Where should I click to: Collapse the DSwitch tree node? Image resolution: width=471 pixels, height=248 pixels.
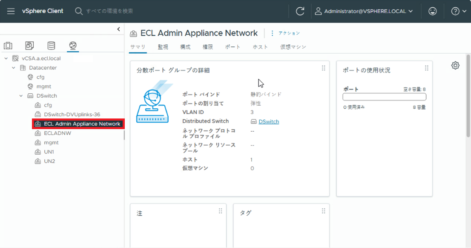click(21, 96)
